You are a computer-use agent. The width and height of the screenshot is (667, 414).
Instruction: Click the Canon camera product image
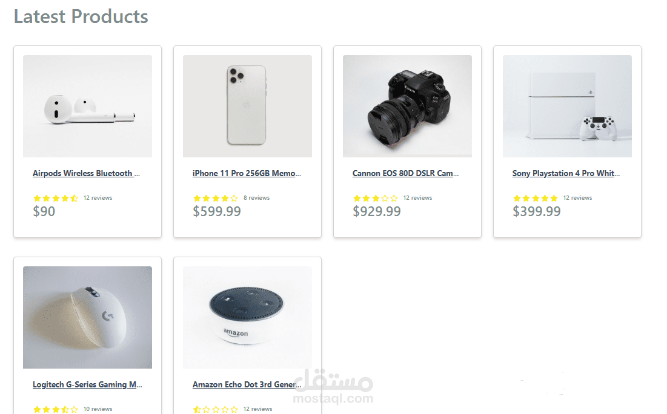coord(407,106)
